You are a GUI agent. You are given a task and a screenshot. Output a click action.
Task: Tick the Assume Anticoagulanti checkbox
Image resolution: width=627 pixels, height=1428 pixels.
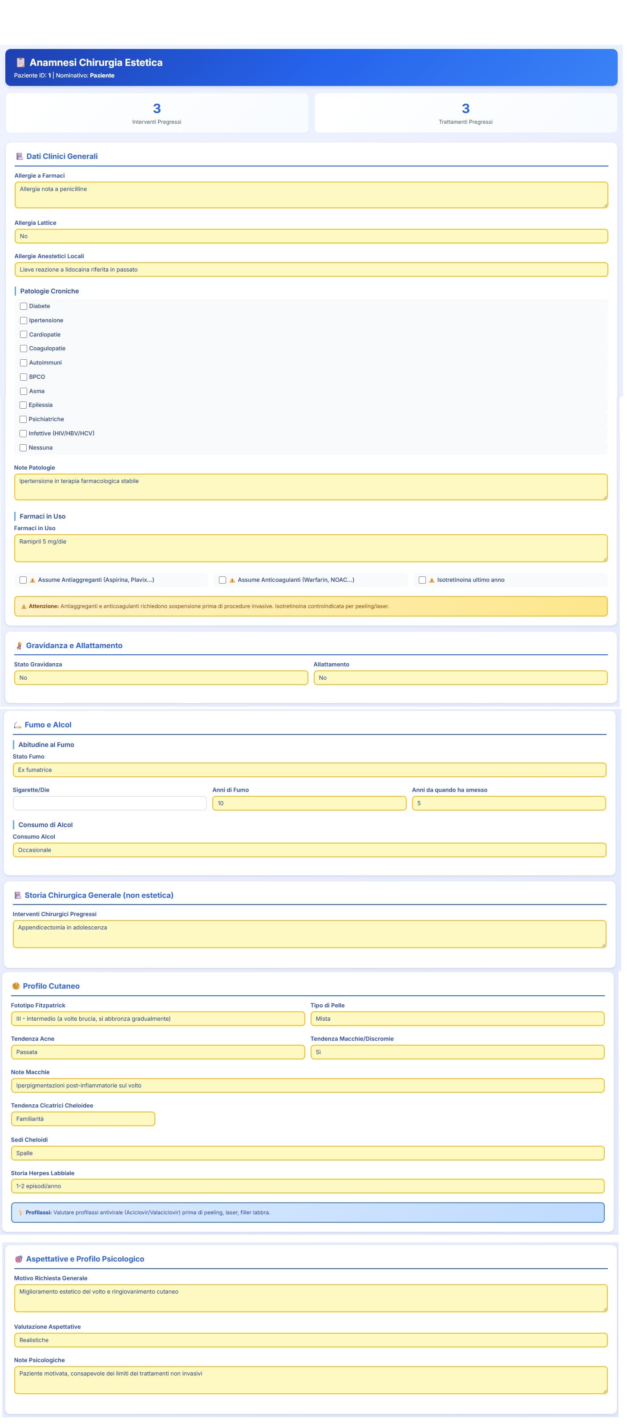pyautogui.click(x=222, y=580)
